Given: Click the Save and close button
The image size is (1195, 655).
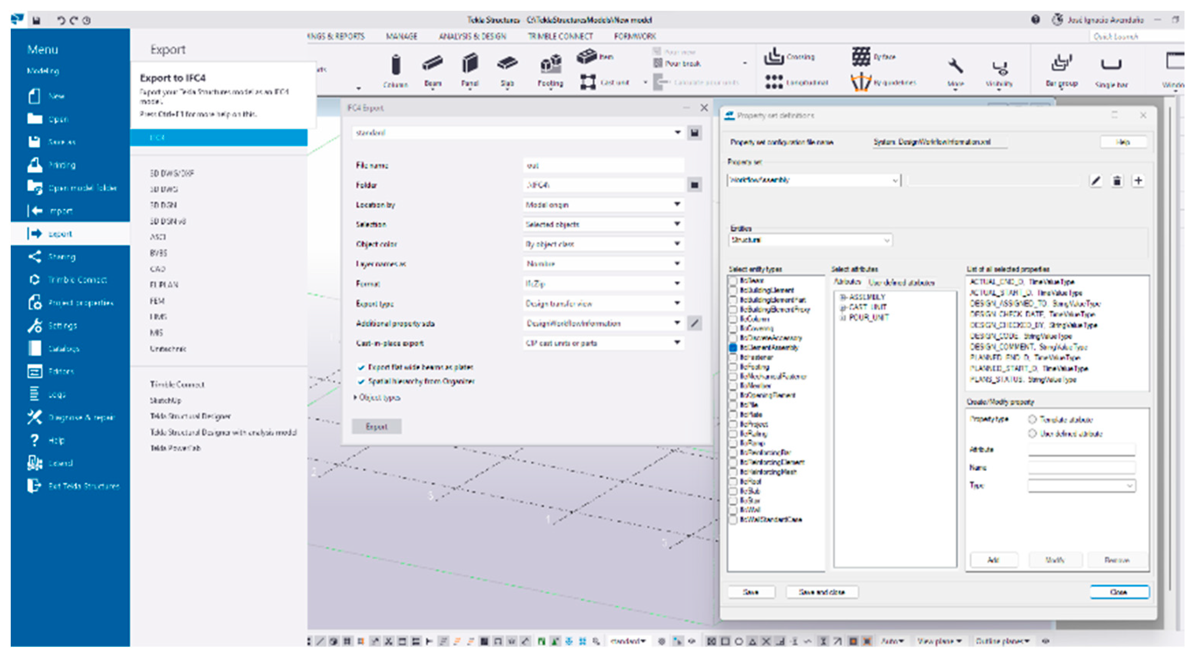Looking at the screenshot, I should tap(821, 592).
